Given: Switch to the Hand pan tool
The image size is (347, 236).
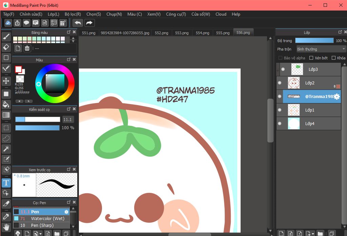Looking at the screenshot, I should point(6,227).
